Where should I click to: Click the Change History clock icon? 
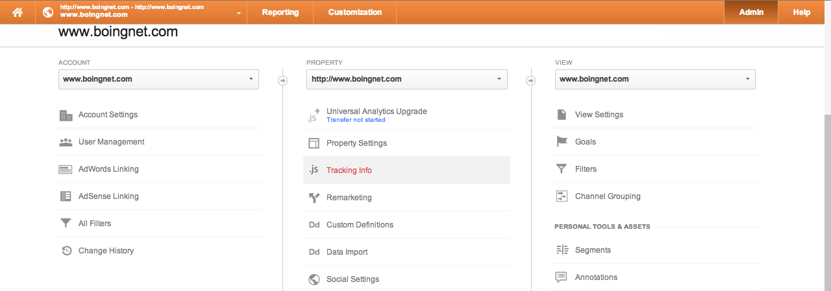66,251
